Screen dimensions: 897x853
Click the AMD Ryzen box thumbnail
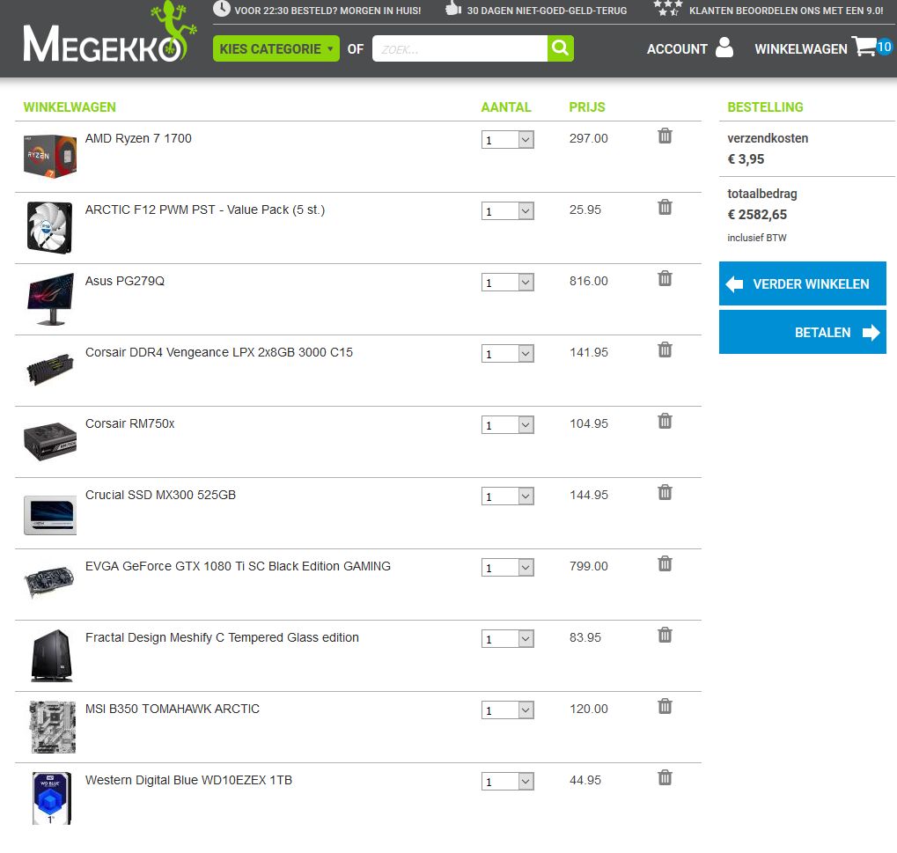pyautogui.click(x=50, y=156)
